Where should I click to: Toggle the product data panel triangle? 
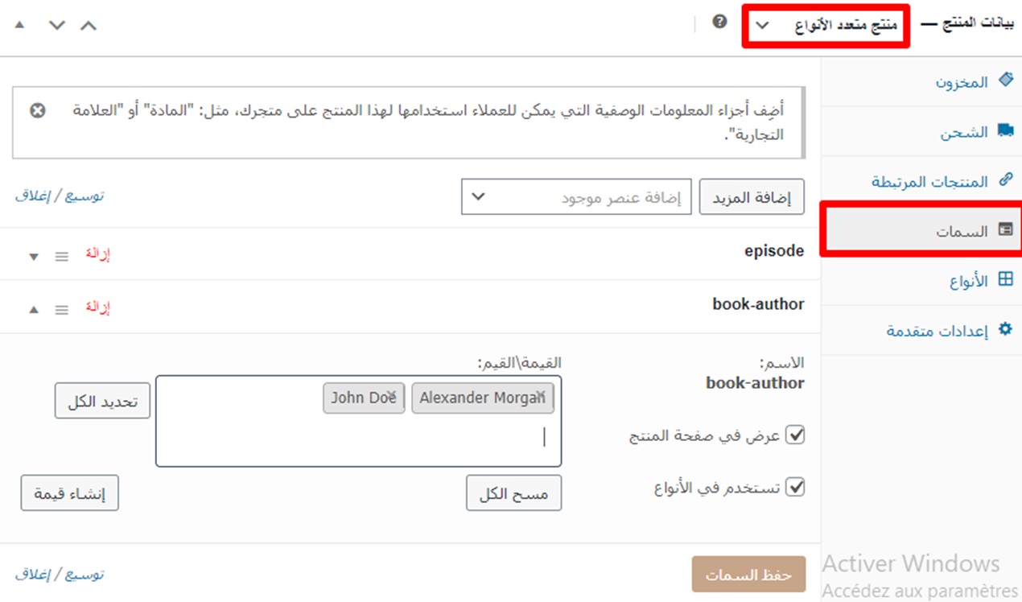[20, 25]
